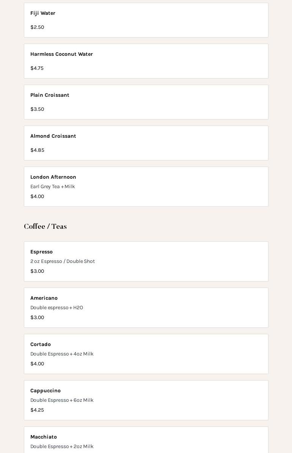Open the Americano item card

[146, 308]
